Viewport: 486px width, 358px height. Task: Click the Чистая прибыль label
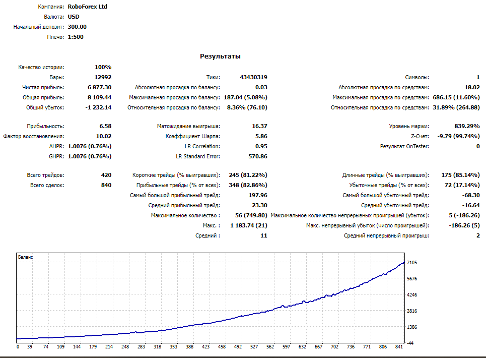click(x=43, y=88)
